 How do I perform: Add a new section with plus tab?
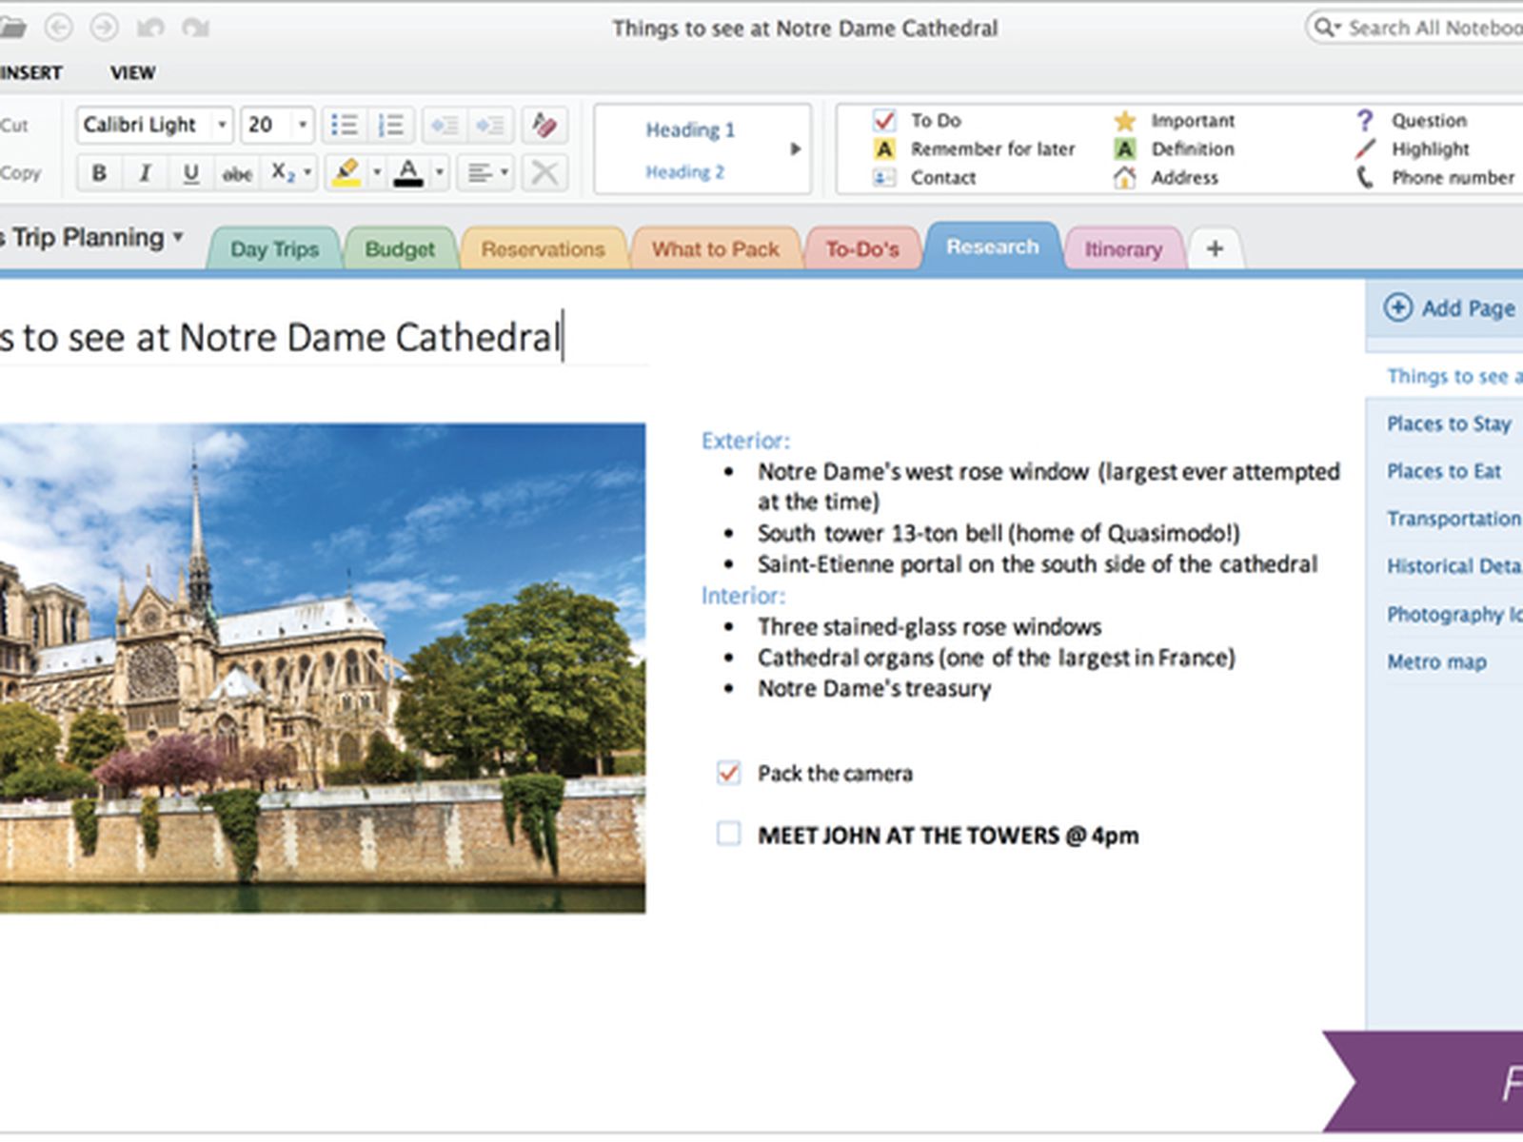[1215, 249]
